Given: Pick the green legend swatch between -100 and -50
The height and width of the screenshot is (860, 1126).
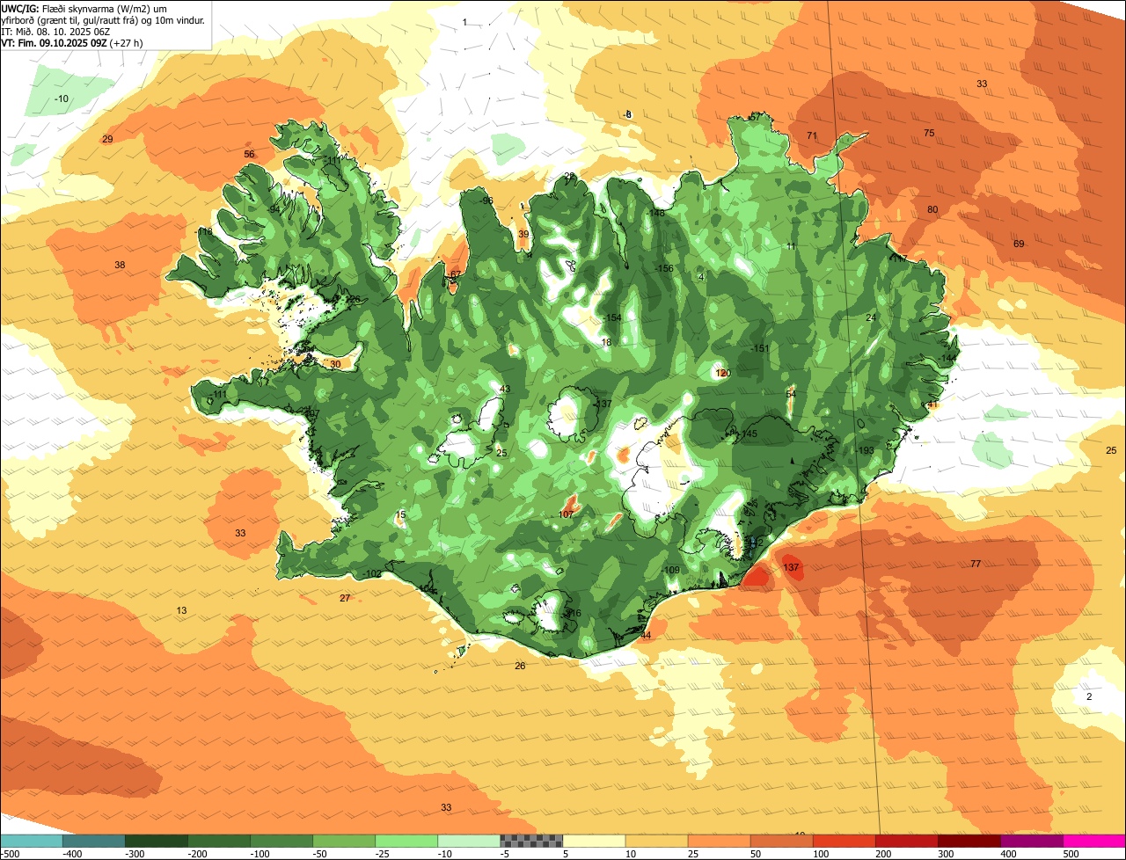Looking at the screenshot, I should [281, 841].
